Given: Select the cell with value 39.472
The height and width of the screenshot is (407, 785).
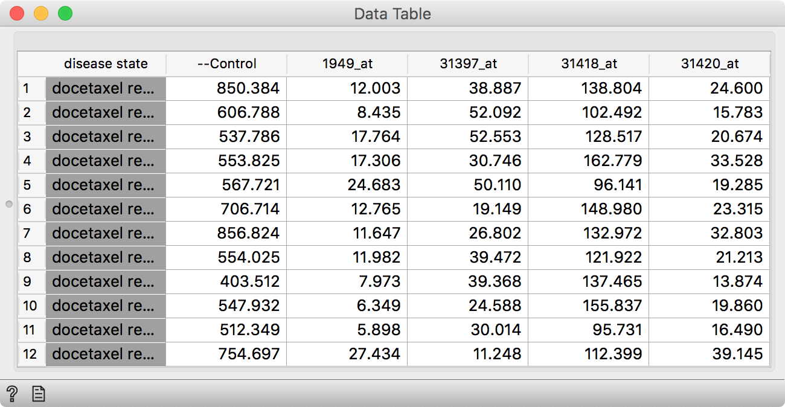Looking at the screenshot, I should pos(468,257).
